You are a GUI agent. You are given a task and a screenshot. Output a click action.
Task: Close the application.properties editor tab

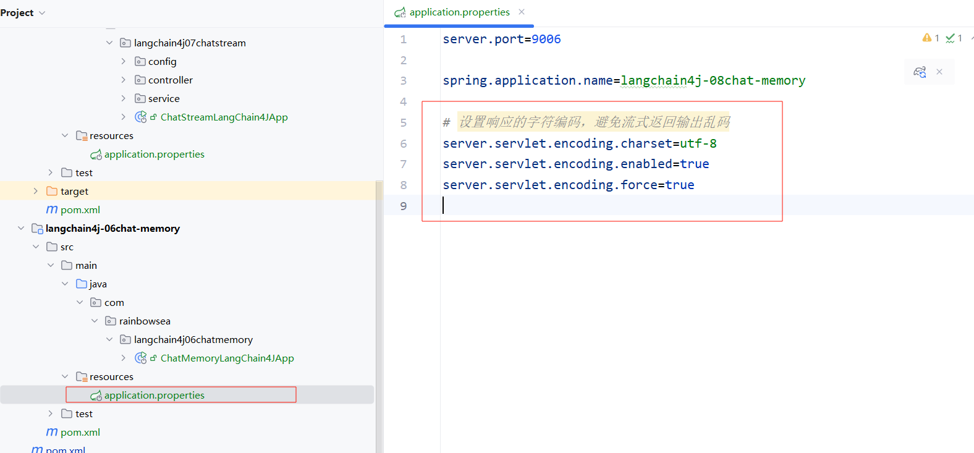(x=522, y=12)
